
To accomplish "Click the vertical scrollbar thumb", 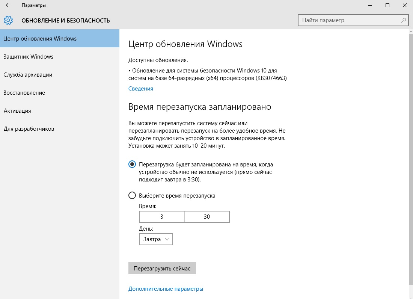I will (411, 159).
